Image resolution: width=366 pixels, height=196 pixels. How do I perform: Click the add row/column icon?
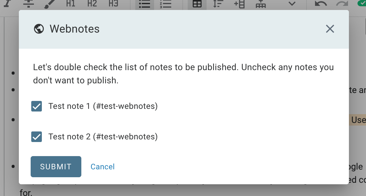click(x=239, y=4)
